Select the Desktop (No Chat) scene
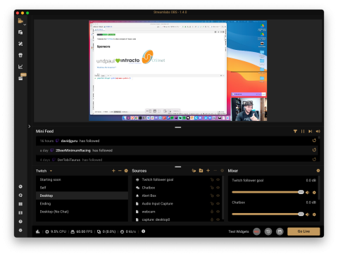 tap(82, 212)
